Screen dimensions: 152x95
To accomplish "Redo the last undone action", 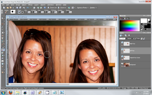I will click(31, 8).
